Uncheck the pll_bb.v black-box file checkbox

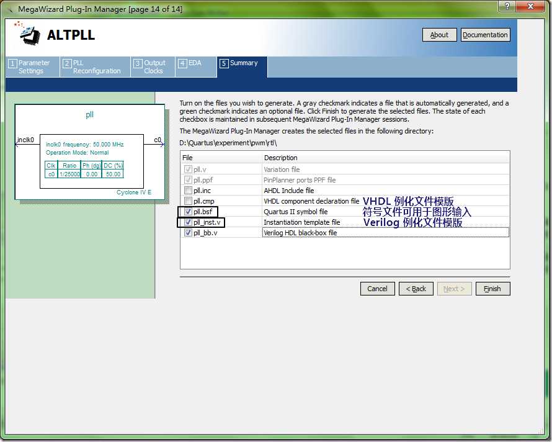click(188, 233)
